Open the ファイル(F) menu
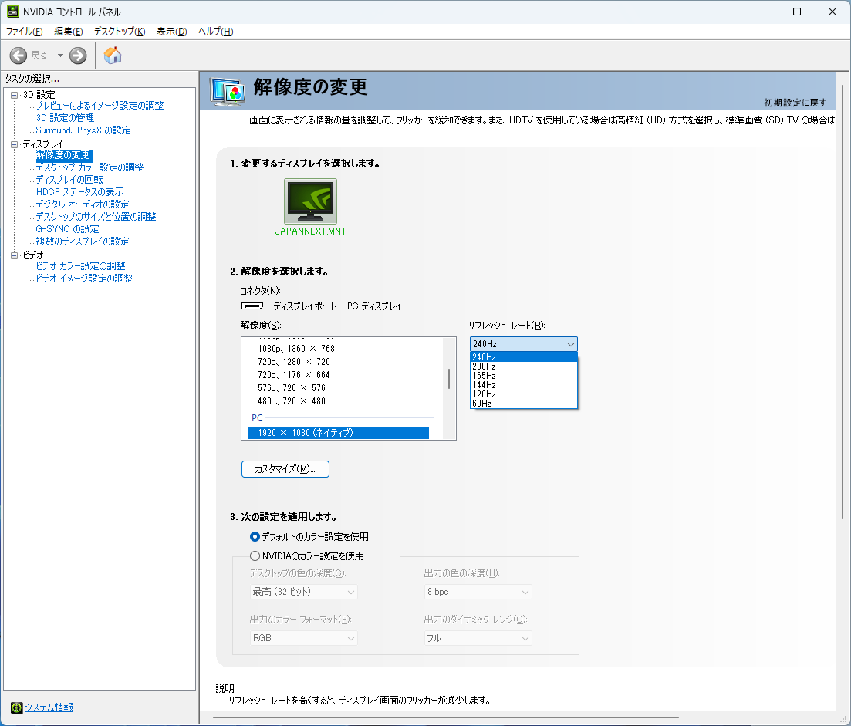The width and height of the screenshot is (851, 726). point(25,32)
